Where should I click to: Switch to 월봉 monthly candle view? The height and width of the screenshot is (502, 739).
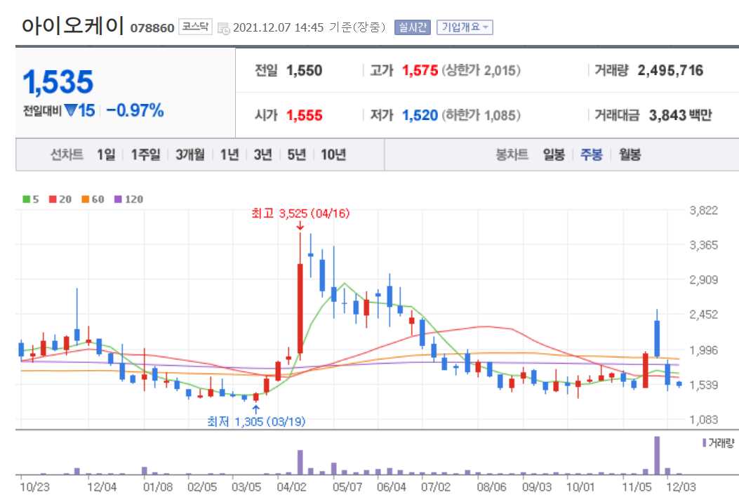632,155
